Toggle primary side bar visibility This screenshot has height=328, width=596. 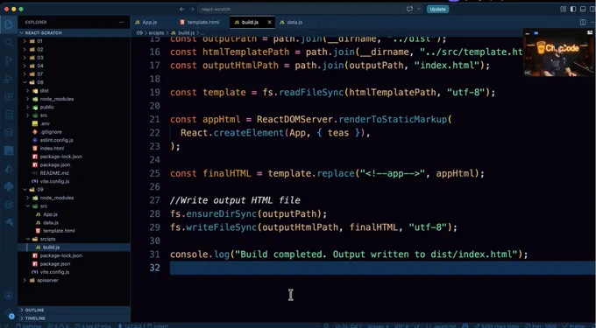point(573,9)
